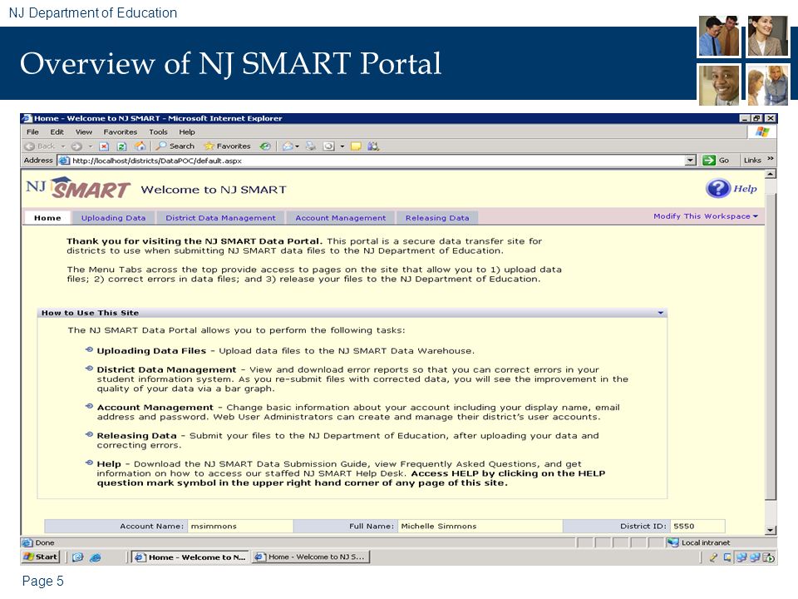Viewport: 798px width, 599px height.
Task: Click the IE page icon beside the URL
Action: pos(64,161)
